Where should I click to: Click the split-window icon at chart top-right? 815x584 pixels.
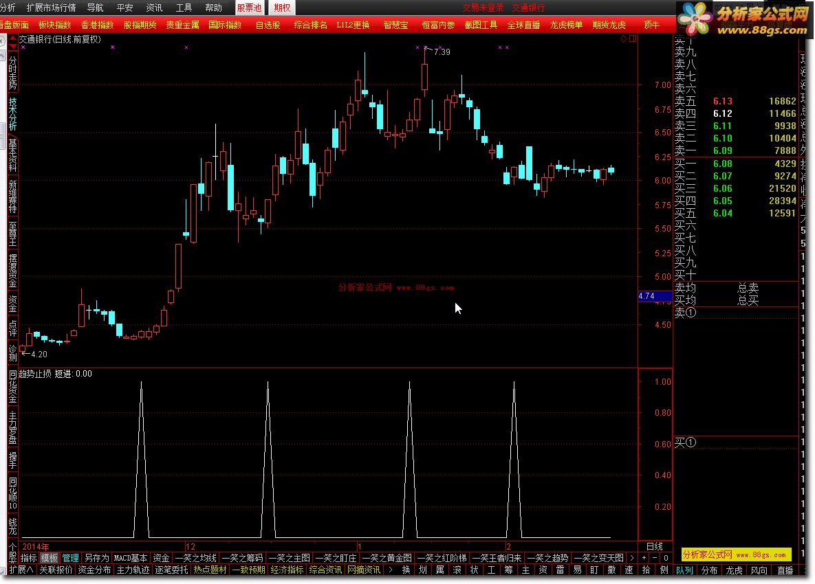[633, 39]
